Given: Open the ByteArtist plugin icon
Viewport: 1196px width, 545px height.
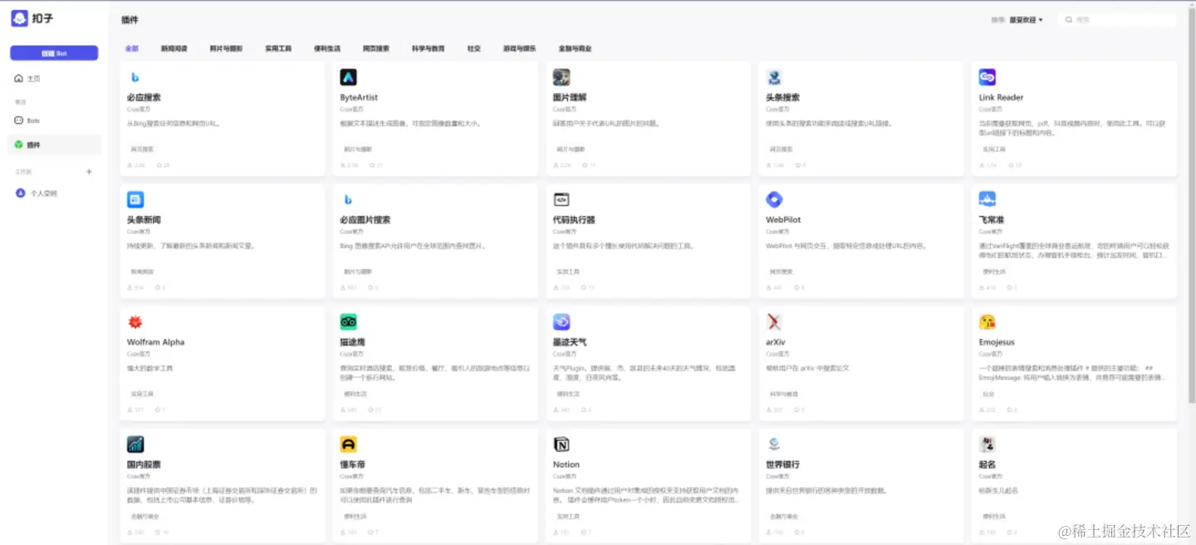Looking at the screenshot, I should 348,77.
